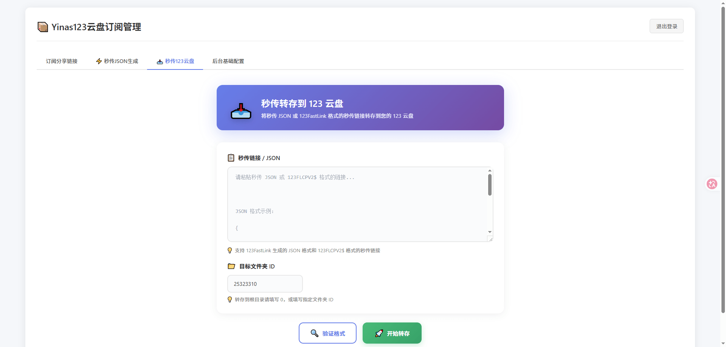The width and height of the screenshot is (726, 347).
Task: Click the 开始转存 button
Action: pos(392,333)
